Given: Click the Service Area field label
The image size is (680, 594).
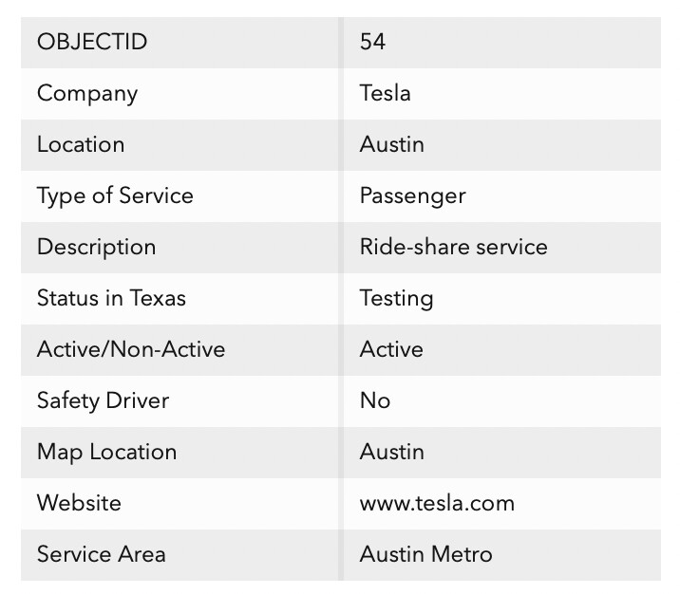Looking at the screenshot, I should pos(101,554).
